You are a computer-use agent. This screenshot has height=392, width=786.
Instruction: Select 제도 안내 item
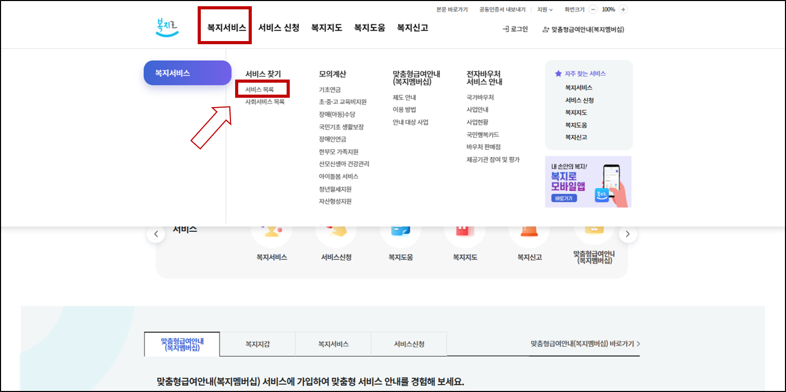404,97
